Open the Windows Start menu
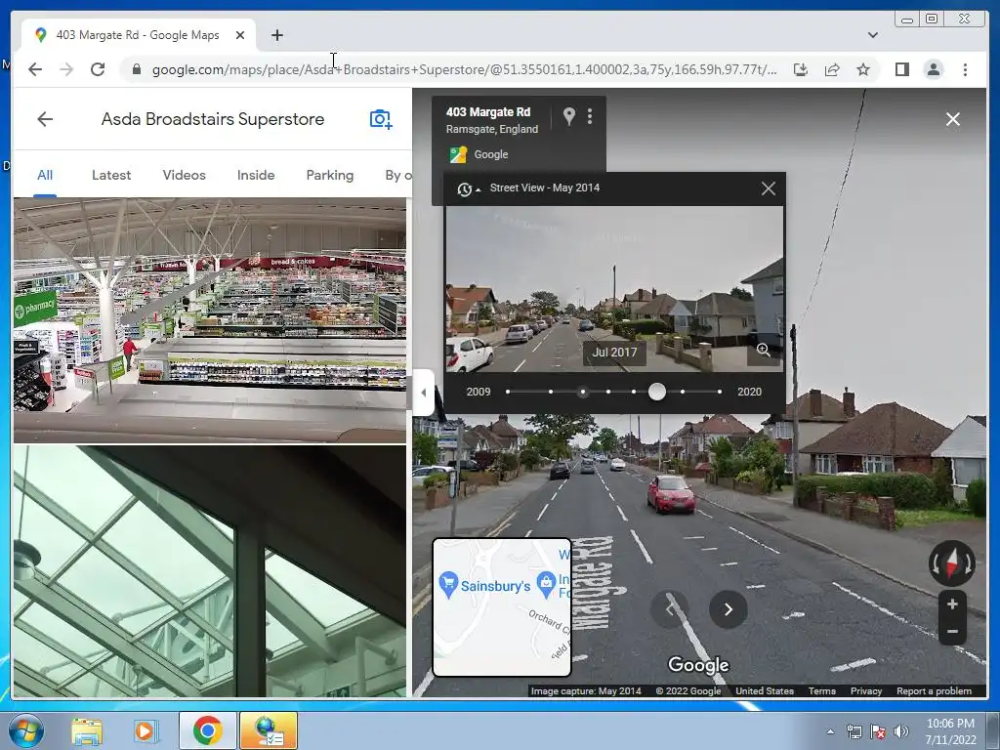1000x750 pixels. [25, 730]
